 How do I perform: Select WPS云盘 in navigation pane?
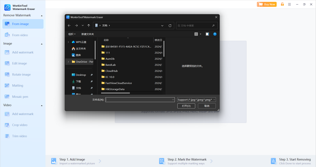pos(81,42)
